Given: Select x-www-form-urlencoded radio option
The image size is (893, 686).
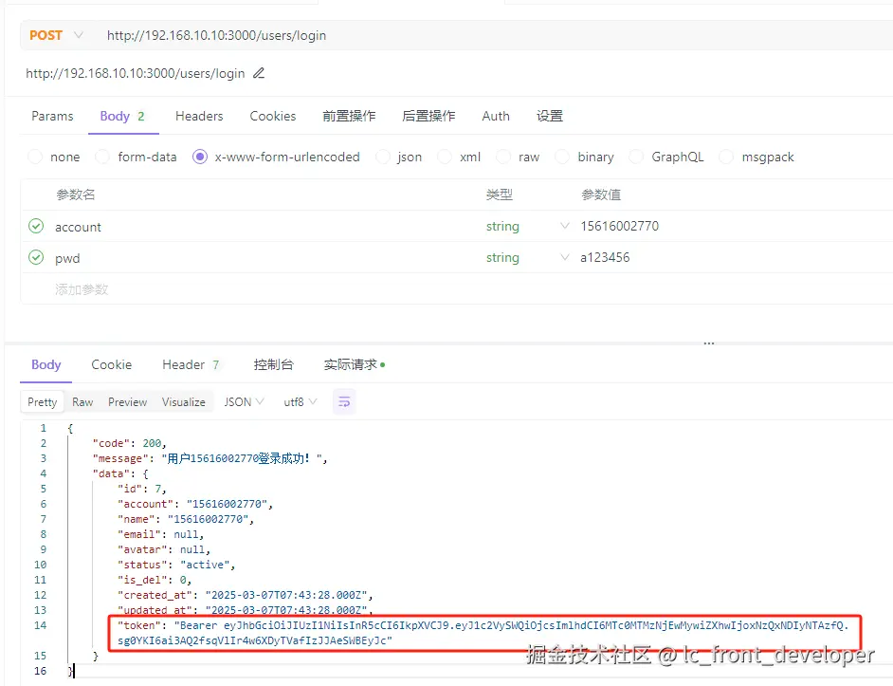Looking at the screenshot, I should tap(200, 157).
